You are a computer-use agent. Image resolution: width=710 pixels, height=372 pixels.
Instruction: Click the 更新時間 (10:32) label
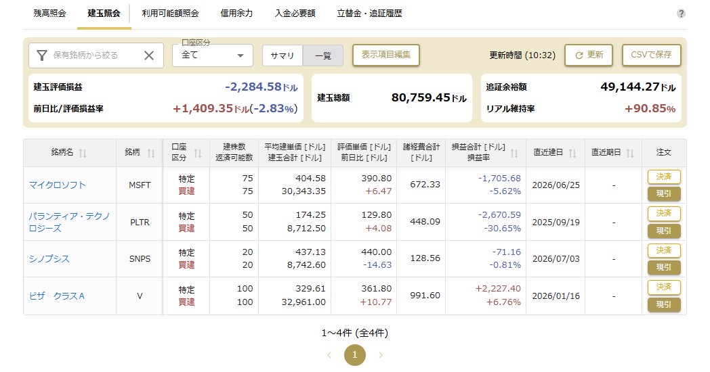[522, 55]
